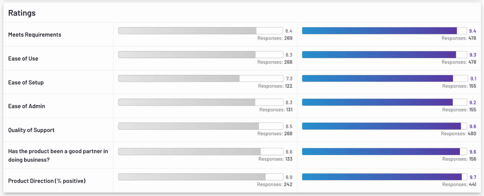This screenshot has width=484, height=196.
Task: Click the Responses: 122 count
Action: tap(275, 86)
